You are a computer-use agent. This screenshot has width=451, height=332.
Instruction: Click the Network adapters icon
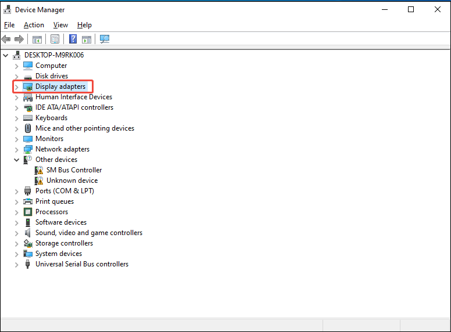(x=28, y=149)
